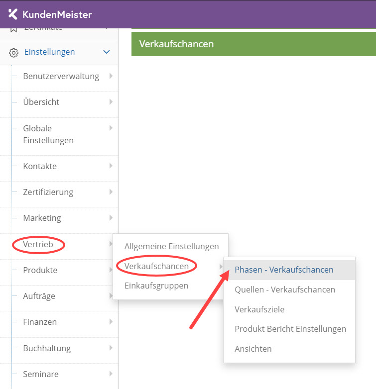Screen dimensions: 376x389
Task: Select Produkte in settings list
Action: click(40, 270)
